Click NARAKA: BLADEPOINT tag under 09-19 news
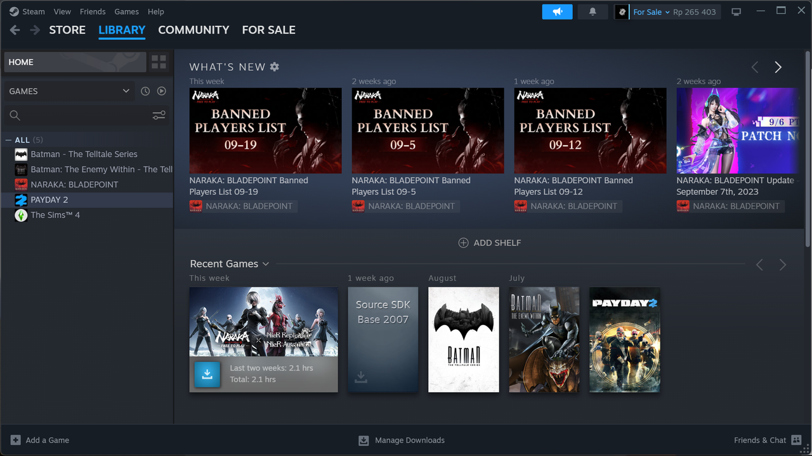Screen dimensions: 812x456 (242, 206)
